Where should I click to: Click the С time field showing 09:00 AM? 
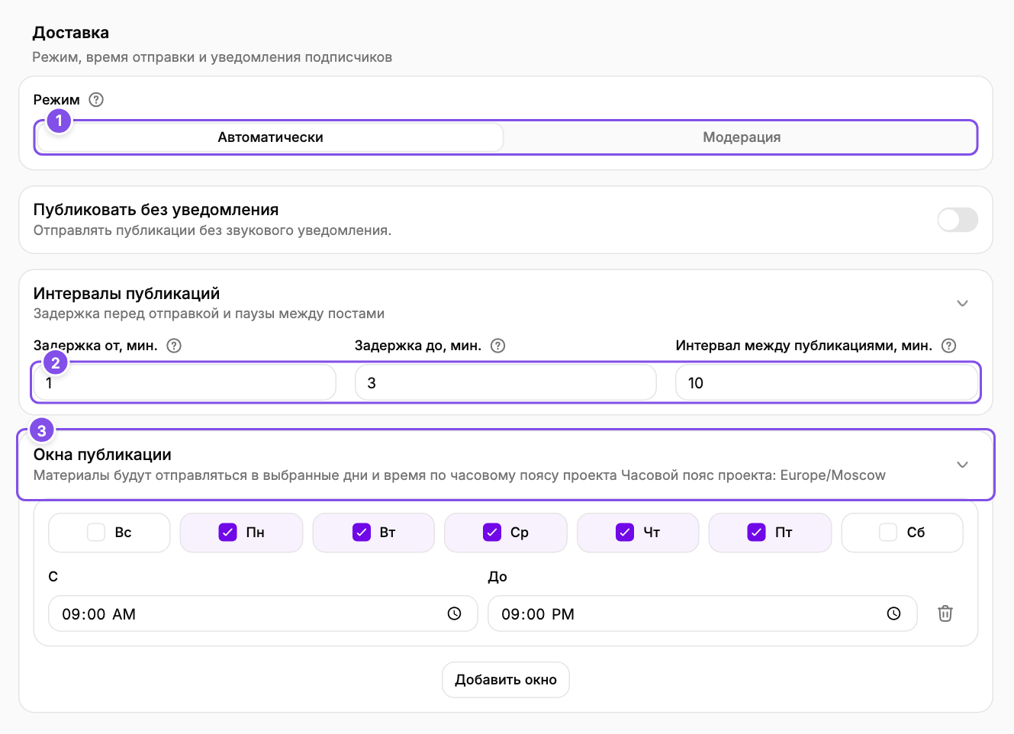point(262,613)
